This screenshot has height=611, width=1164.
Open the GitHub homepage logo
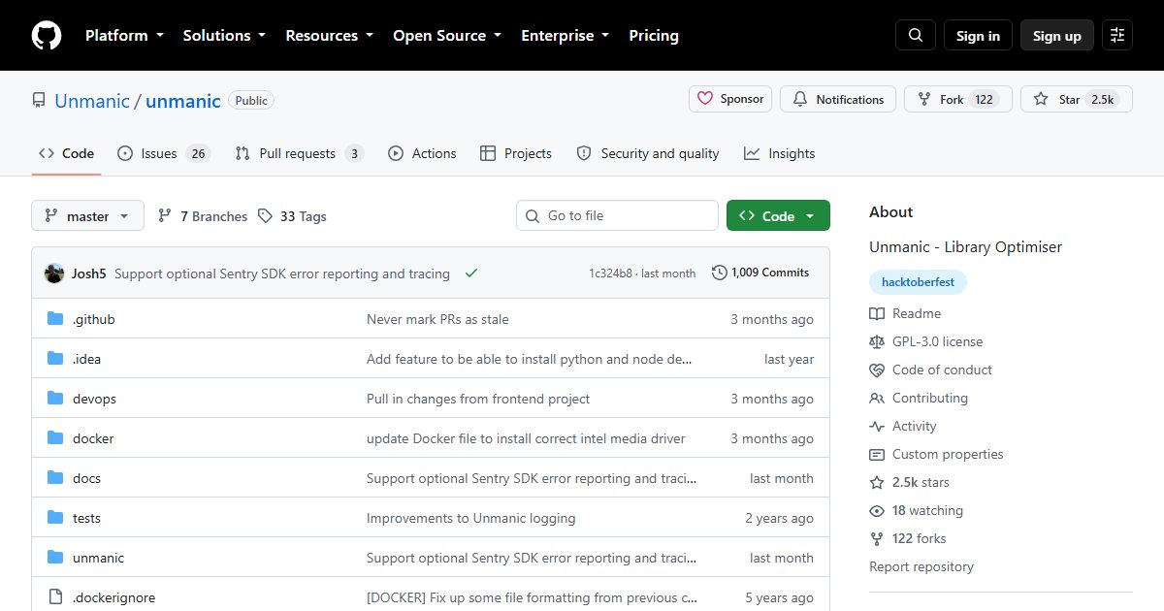point(47,36)
